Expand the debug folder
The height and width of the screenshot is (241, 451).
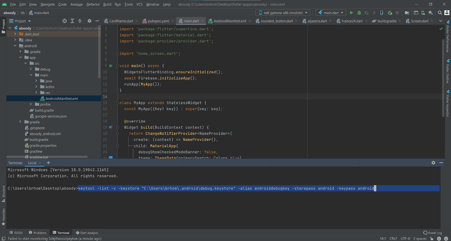click(x=31, y=69)
